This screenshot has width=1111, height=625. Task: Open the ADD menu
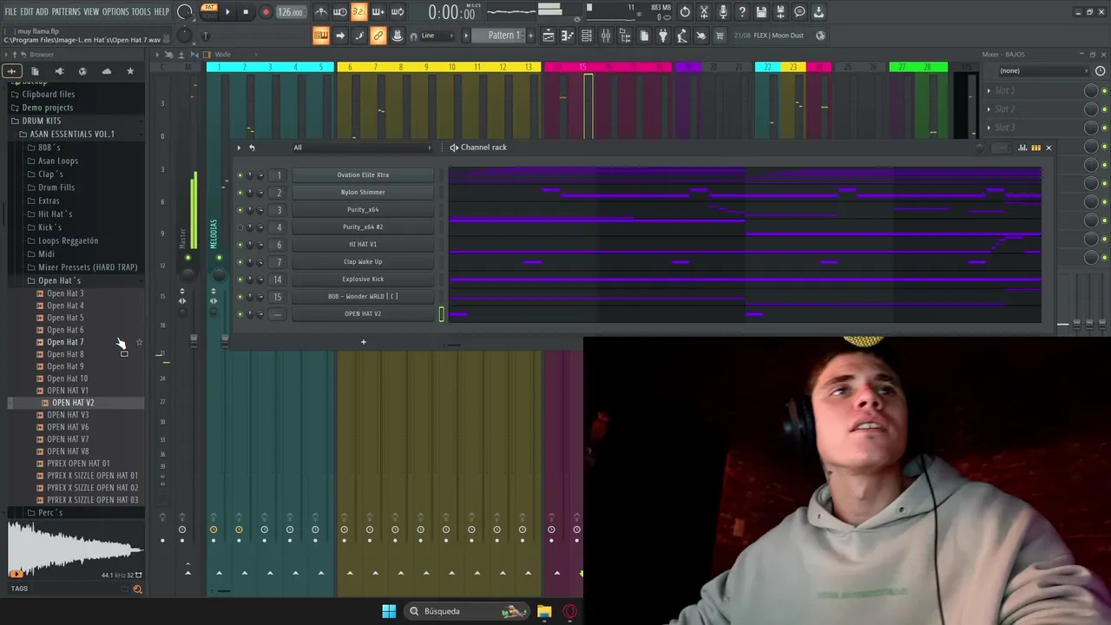(x=42, y=11)
